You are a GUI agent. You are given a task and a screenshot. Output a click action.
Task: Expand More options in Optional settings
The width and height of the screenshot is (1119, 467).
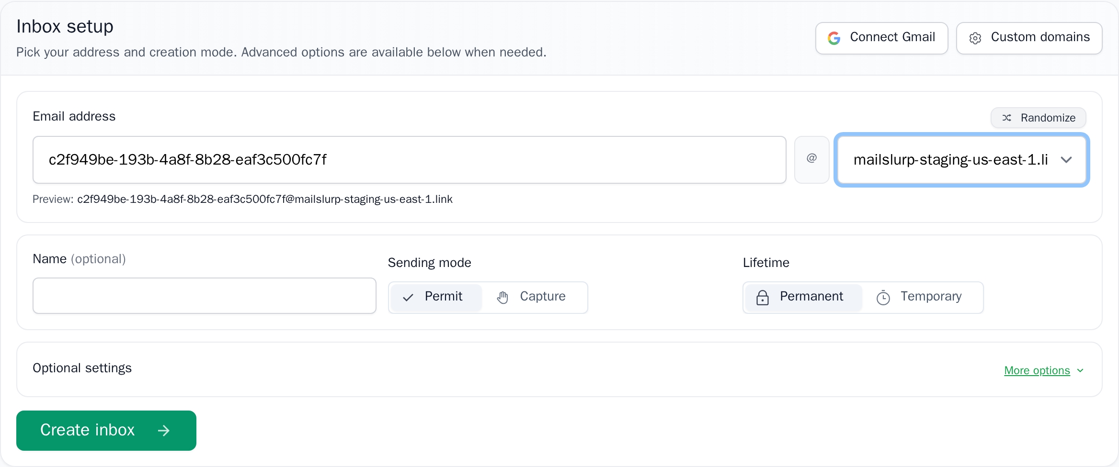click(x=1037, y=370)
